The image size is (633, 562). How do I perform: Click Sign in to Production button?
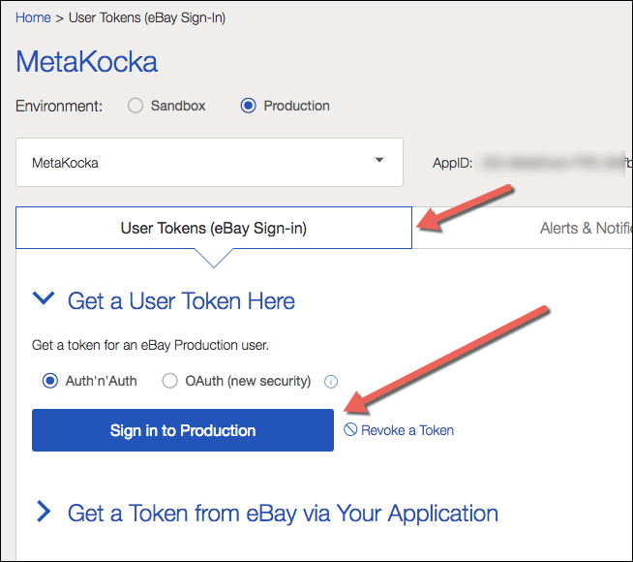click(183, 430)
